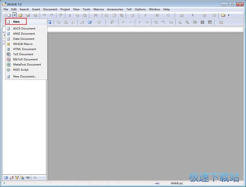Click the Redo arrow icon
The height and width of the screenshot is (187, 246).
[52, 15]
